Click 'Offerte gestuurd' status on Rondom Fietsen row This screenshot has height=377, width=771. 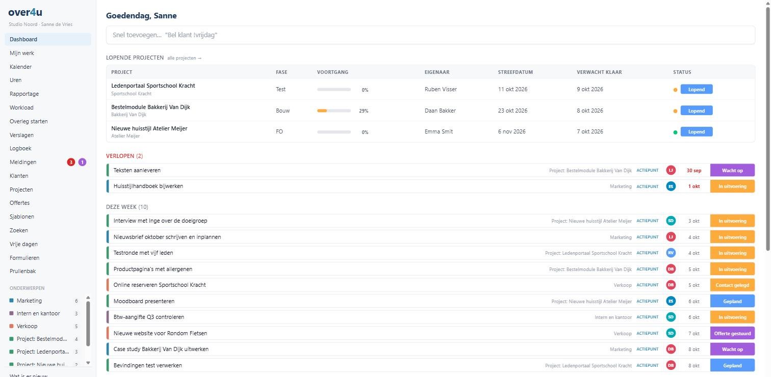[x=732, y=333]
